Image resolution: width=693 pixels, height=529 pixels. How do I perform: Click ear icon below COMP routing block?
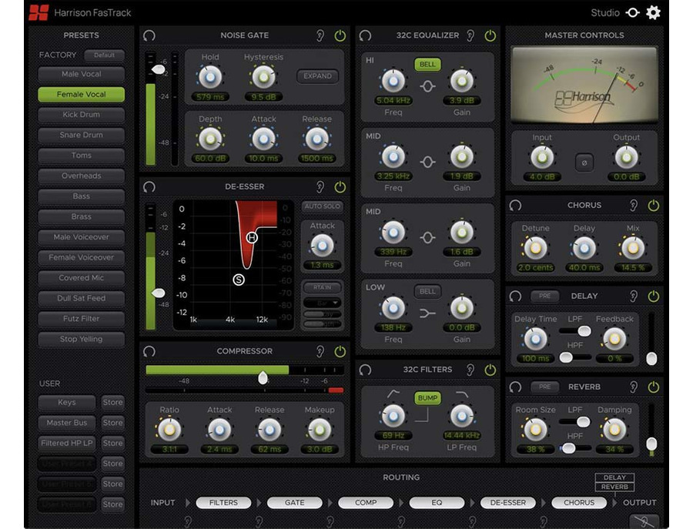pyautogui.click(x=330, y=521)
